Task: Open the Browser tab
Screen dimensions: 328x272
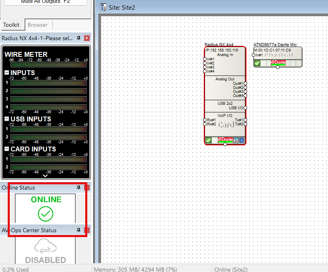Action: click(38, 25)
